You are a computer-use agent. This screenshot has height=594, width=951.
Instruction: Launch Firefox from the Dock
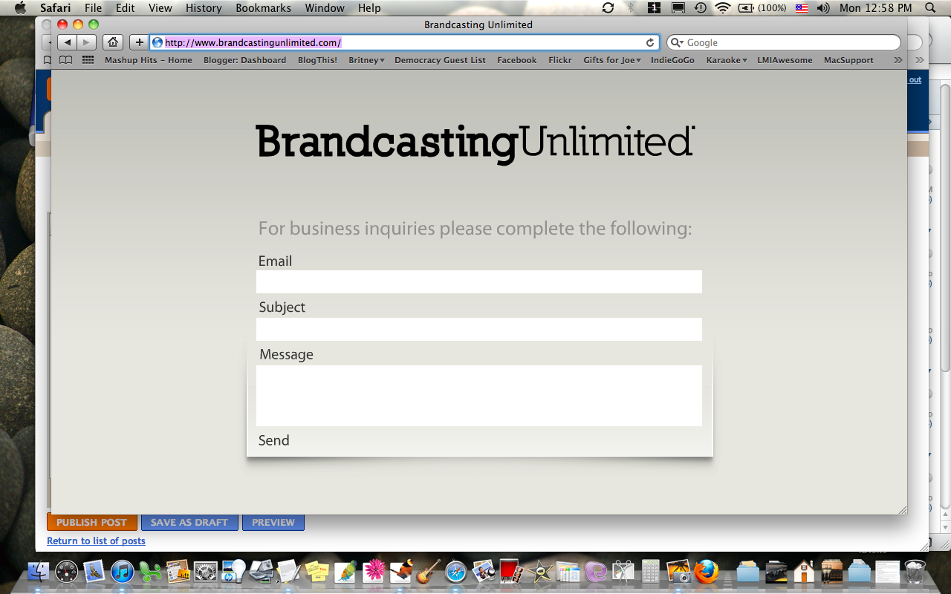[707, 572]
